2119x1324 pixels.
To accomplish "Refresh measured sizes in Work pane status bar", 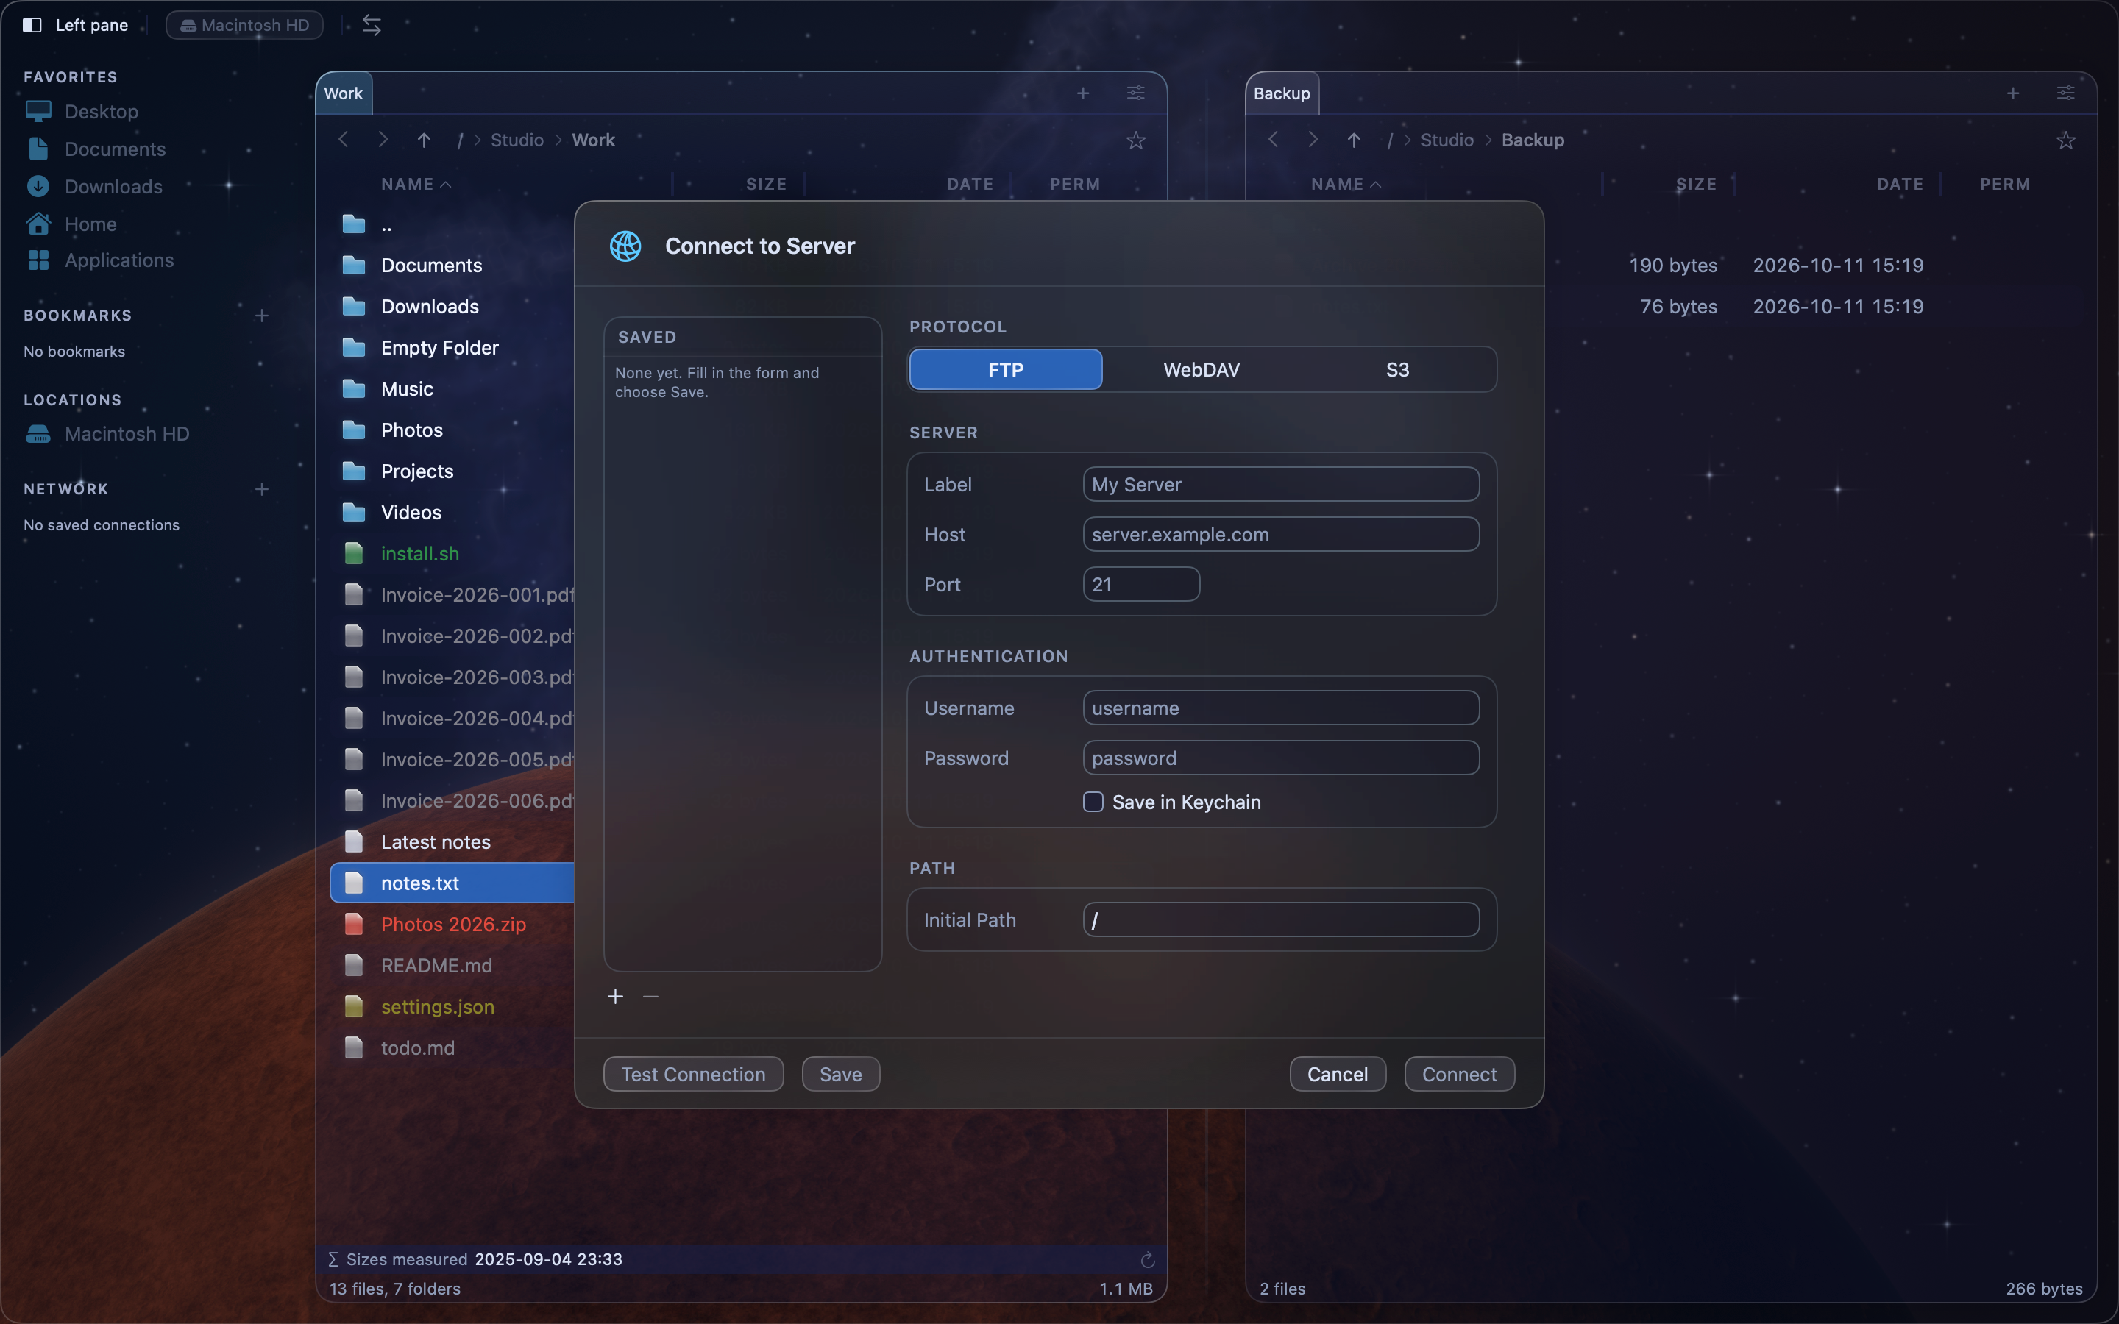I will pos(1147,1259).
